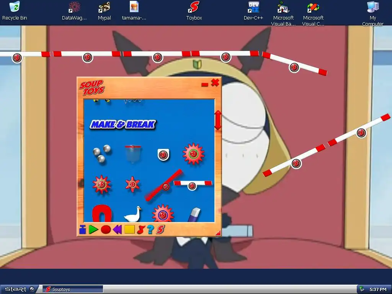Screen dimensions: 392x294
Task: Start play with the green triangle
Action: pyautogui.click(x=93, y=229)
